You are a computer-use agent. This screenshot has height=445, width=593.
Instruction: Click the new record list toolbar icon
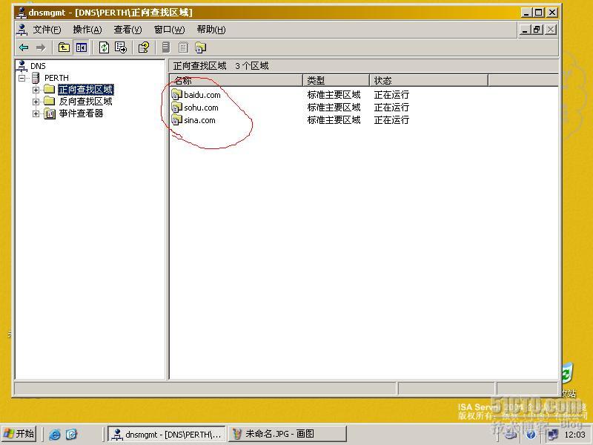click(x=183, y=47)
